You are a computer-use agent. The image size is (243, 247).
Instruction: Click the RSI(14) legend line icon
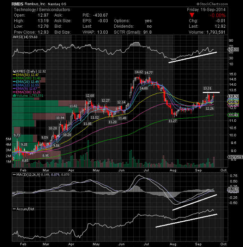(14, 37)
